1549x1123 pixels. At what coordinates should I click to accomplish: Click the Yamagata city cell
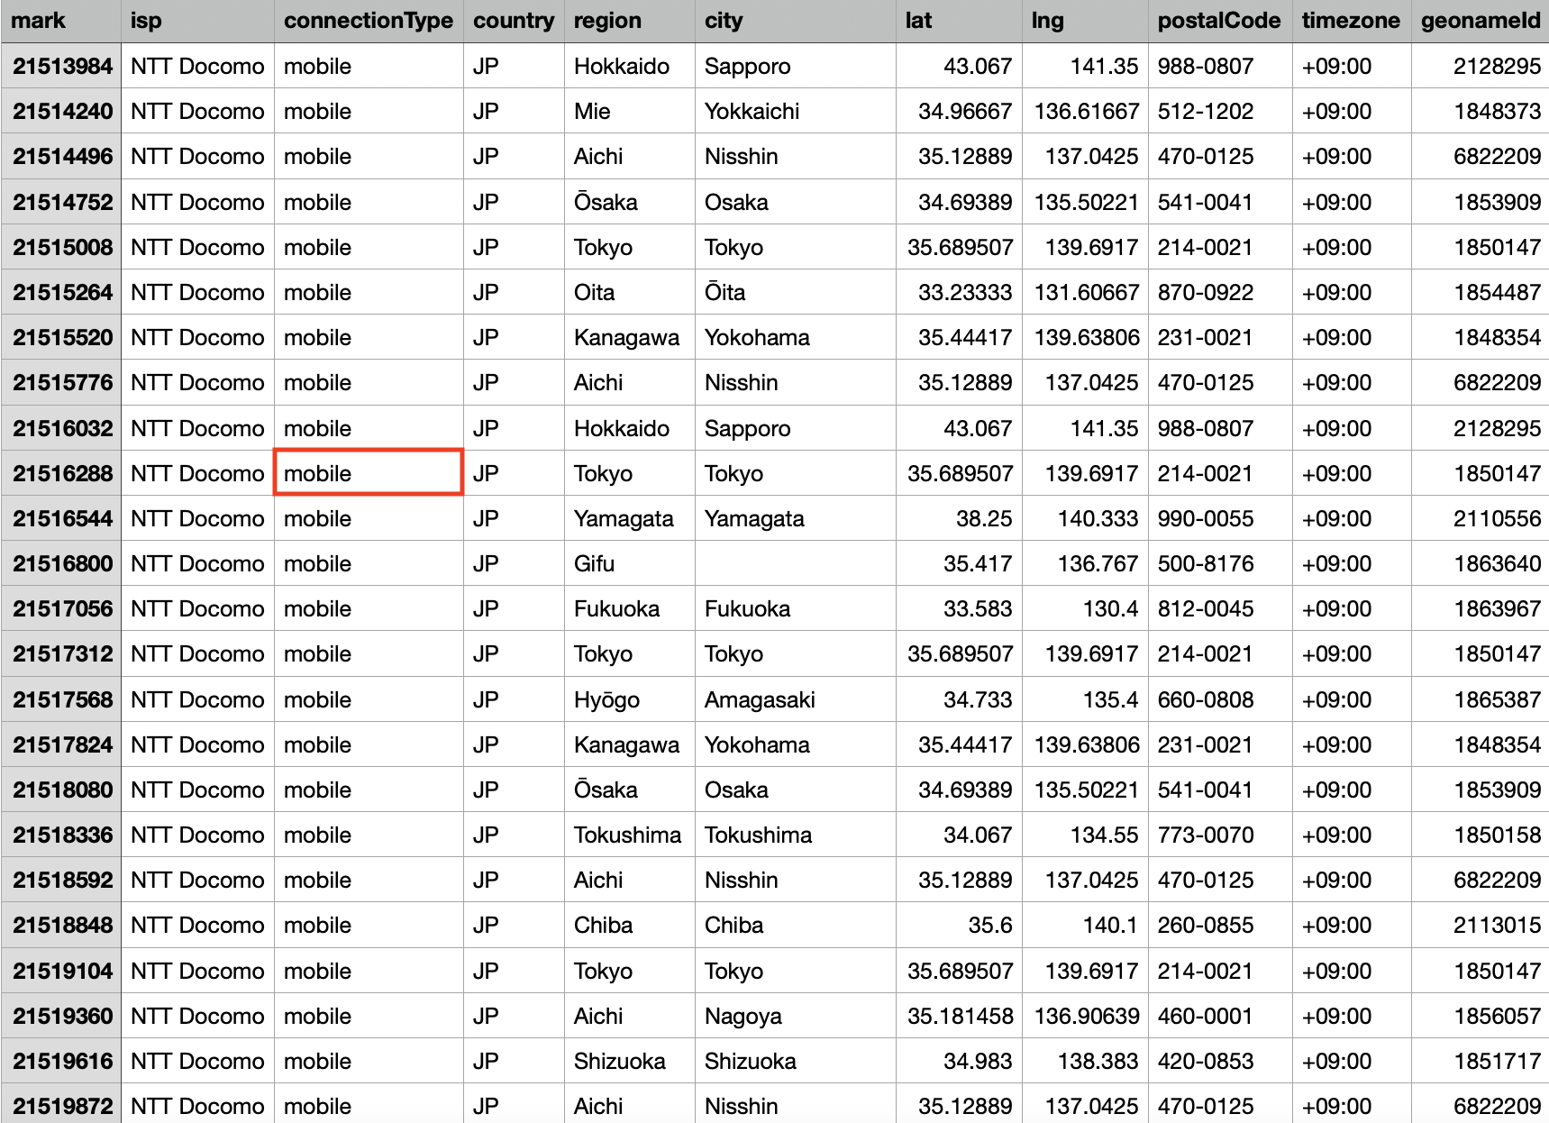click(x=796, y=518)
